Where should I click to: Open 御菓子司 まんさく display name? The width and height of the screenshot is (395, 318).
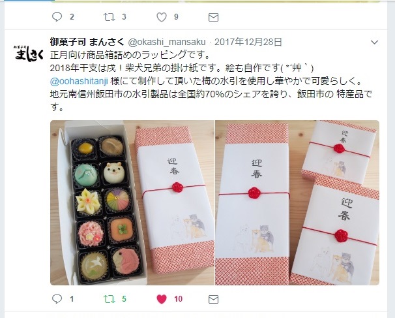(87, 42)
